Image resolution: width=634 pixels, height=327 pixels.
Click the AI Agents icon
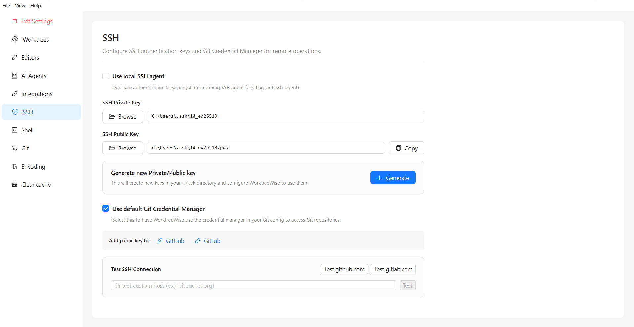tap(15, 76)
